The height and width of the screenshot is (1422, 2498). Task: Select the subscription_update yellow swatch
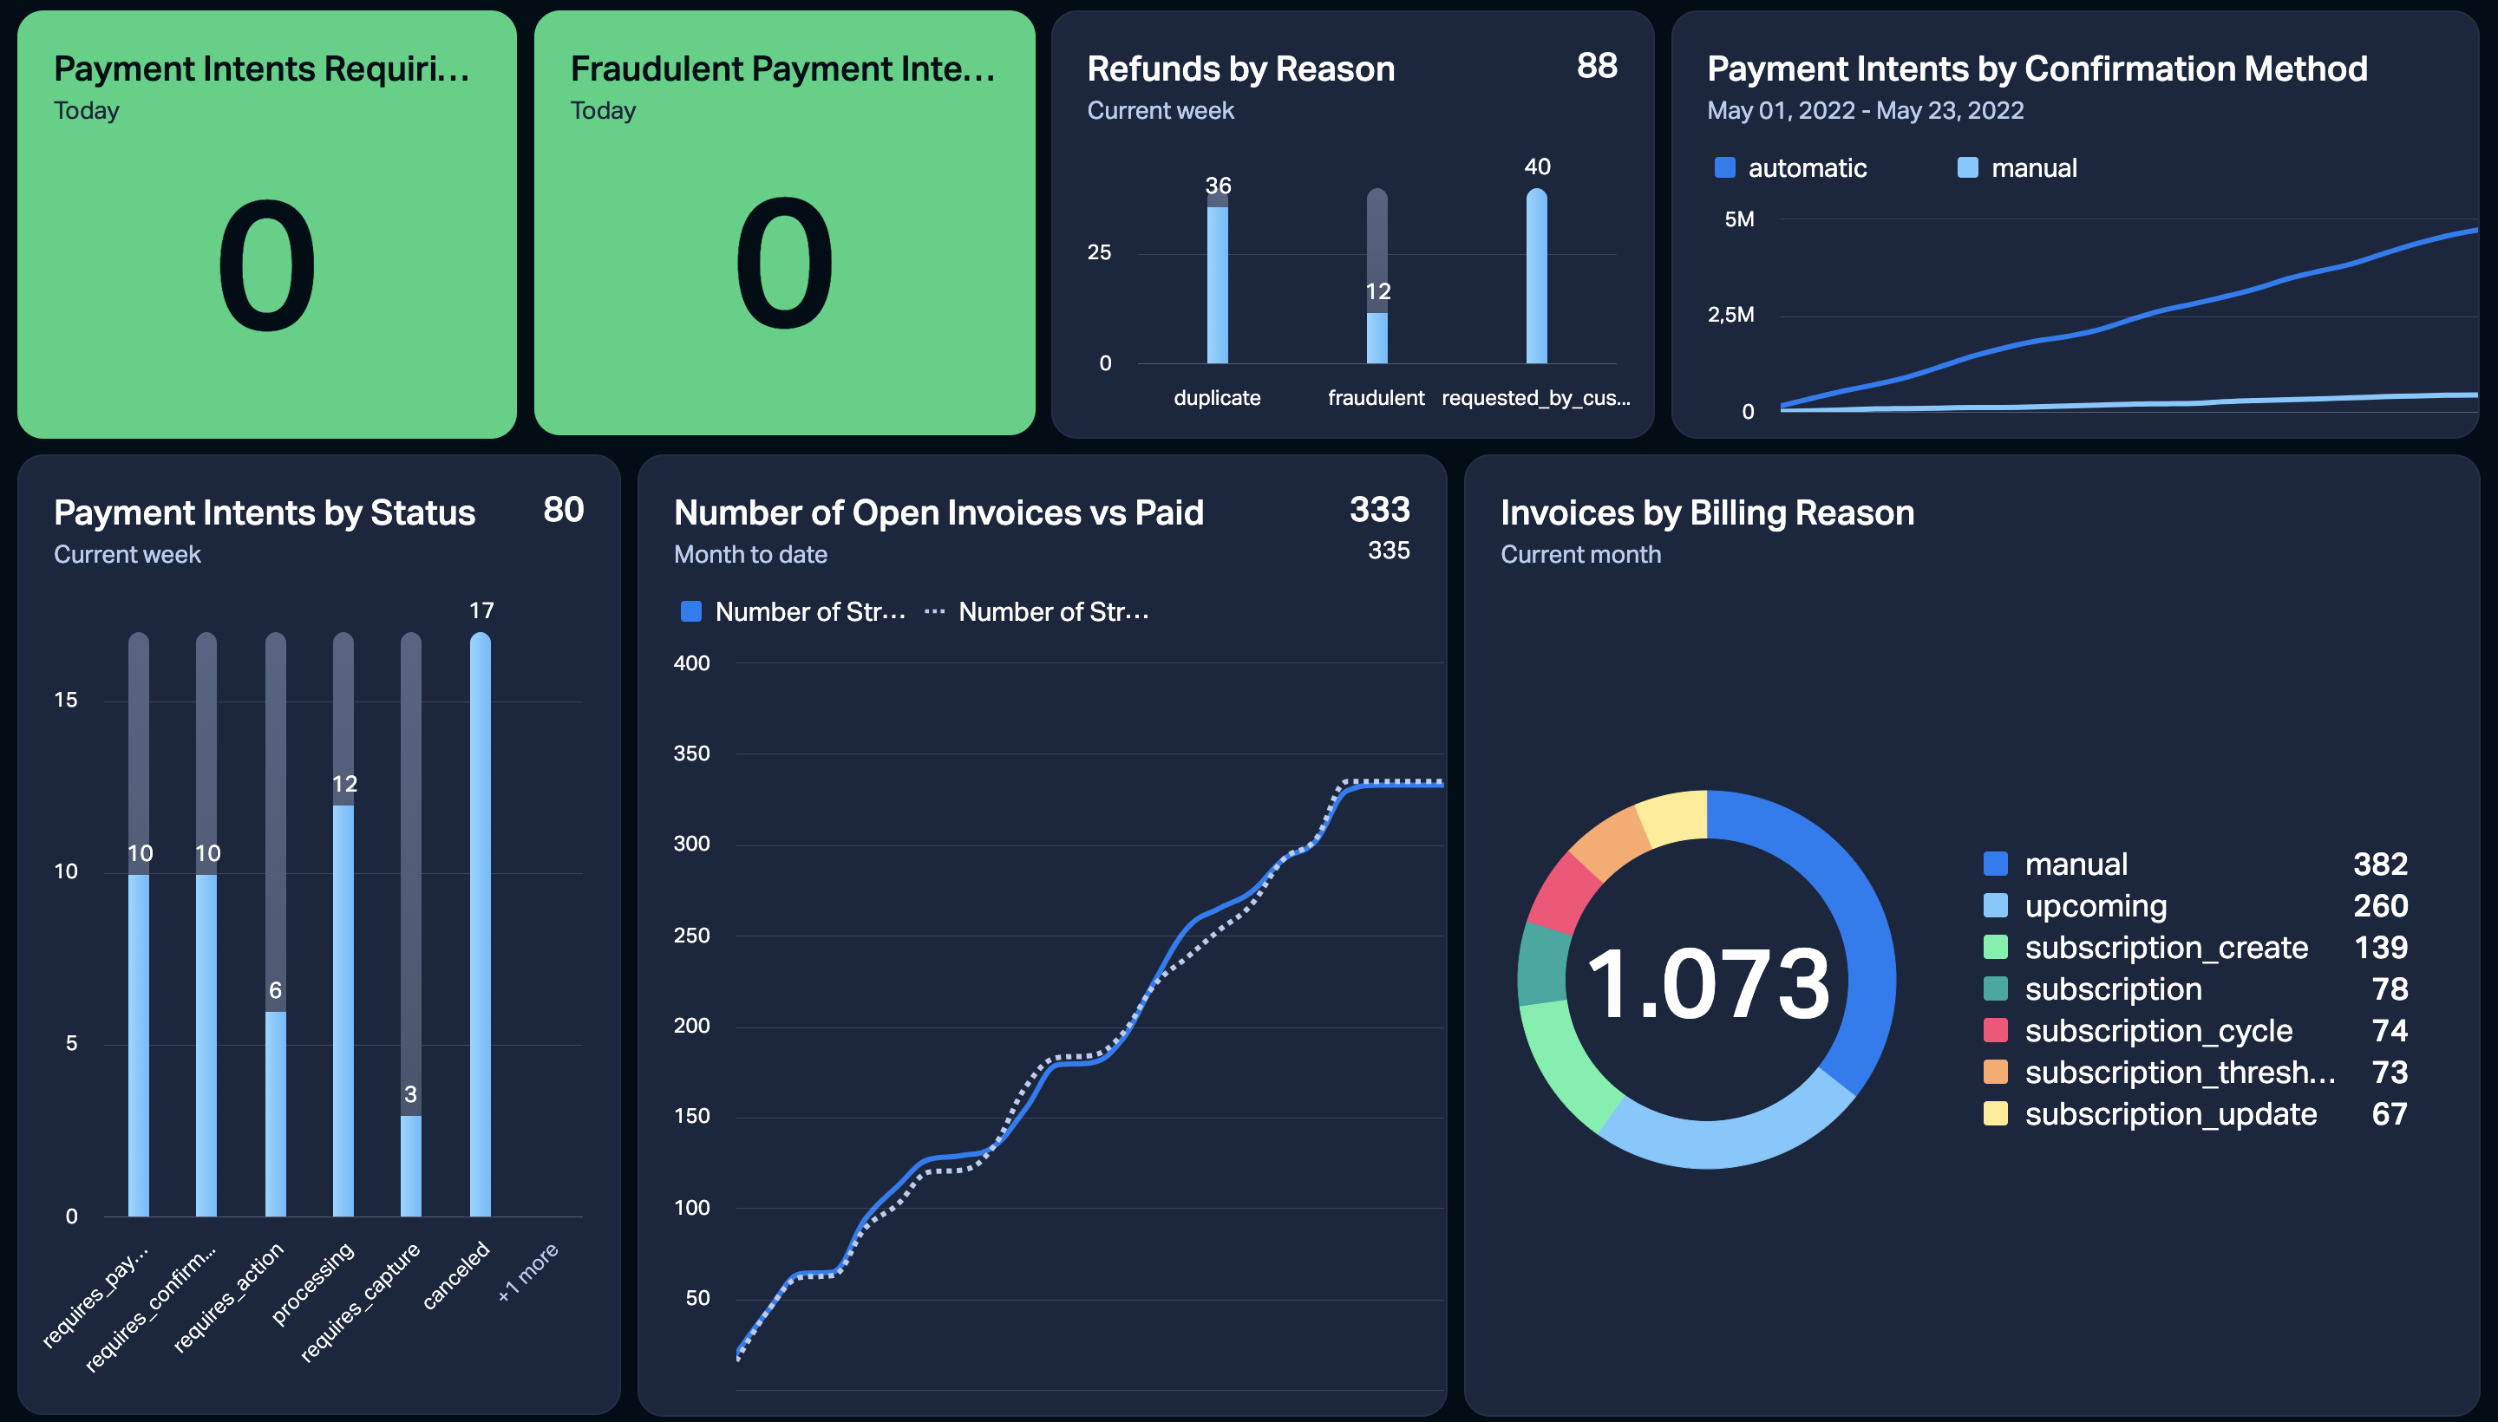point(1995,1114)
